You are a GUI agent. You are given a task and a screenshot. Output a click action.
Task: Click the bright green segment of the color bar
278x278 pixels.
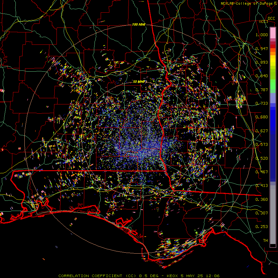(x=273, y=84)
